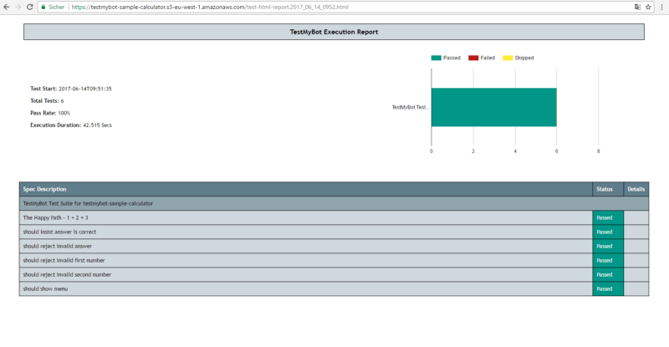Click the Status column header
This screenshot has width=669, height=347.
(608, 189)
